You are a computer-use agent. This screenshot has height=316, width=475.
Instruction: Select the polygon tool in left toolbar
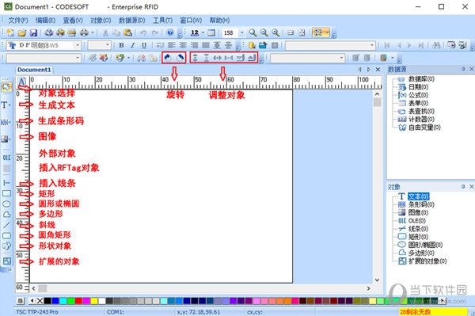point(6,215)
